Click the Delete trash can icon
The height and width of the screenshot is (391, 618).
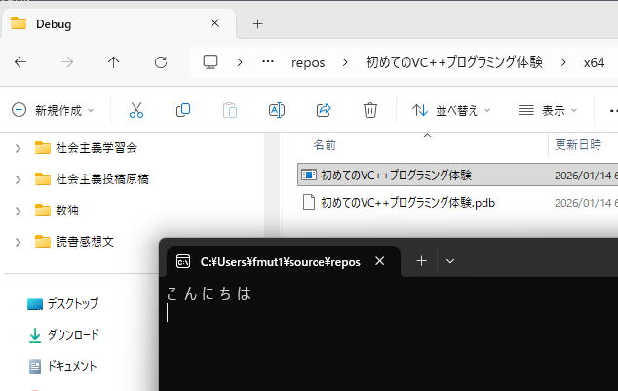click(370, 110)
